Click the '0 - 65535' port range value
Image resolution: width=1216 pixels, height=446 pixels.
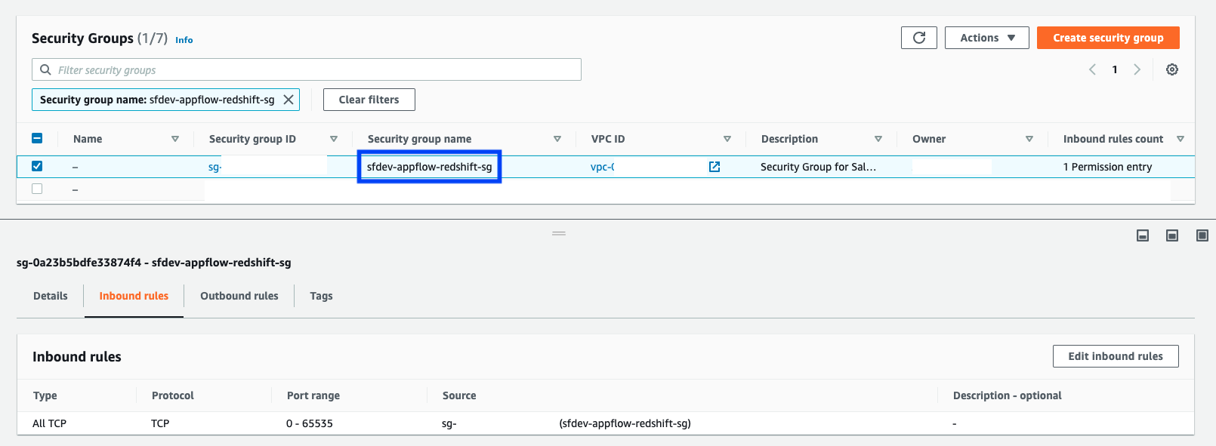[x=310, y=423]
